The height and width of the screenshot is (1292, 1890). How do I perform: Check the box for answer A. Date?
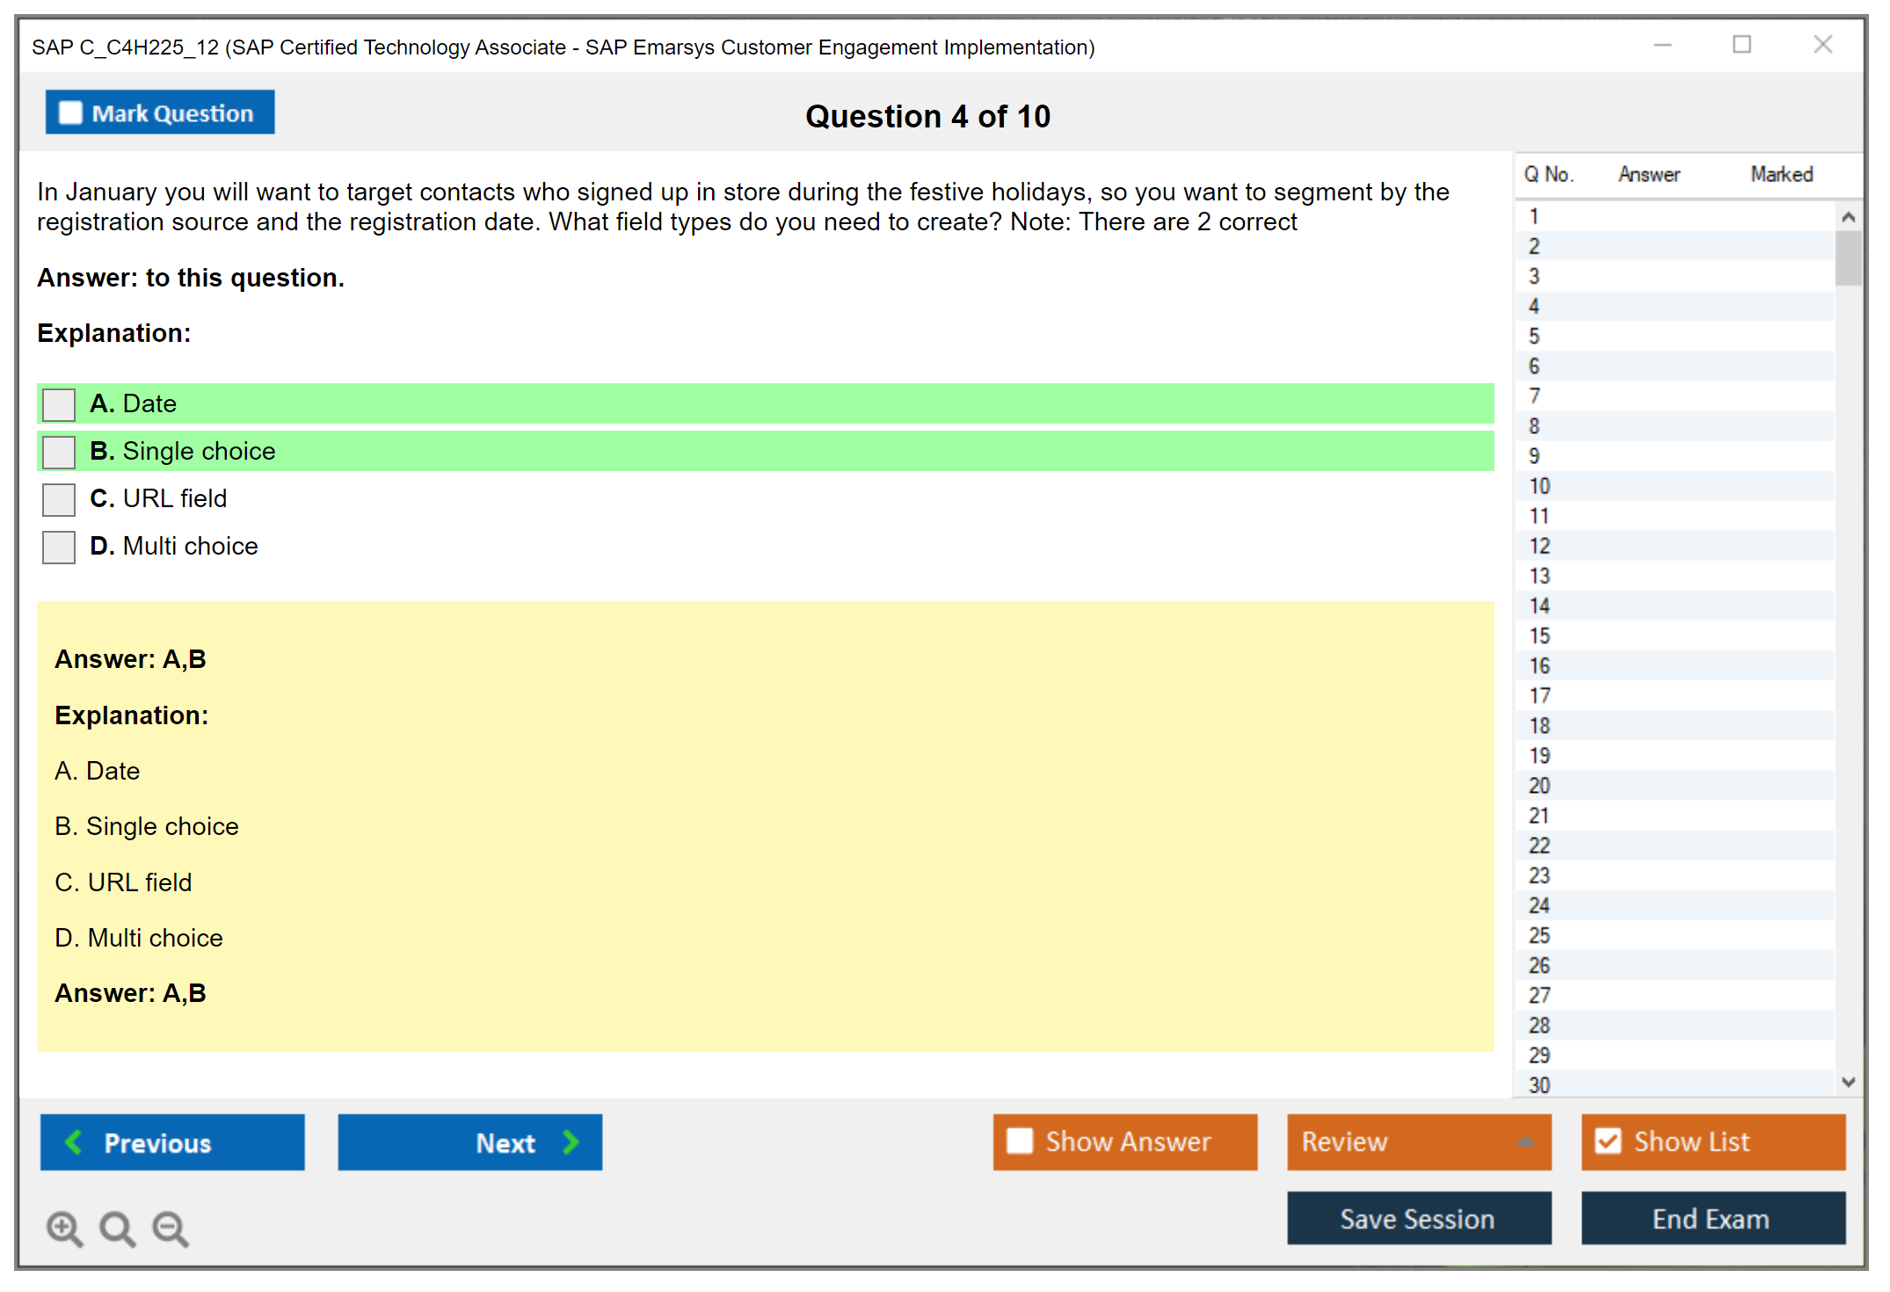[x=59, y=404]
